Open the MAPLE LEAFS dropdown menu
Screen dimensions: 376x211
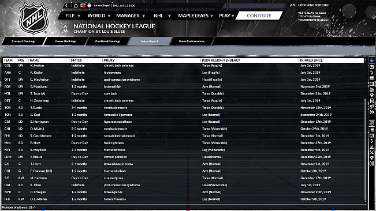pyautogui.click(x=195, y=16)
